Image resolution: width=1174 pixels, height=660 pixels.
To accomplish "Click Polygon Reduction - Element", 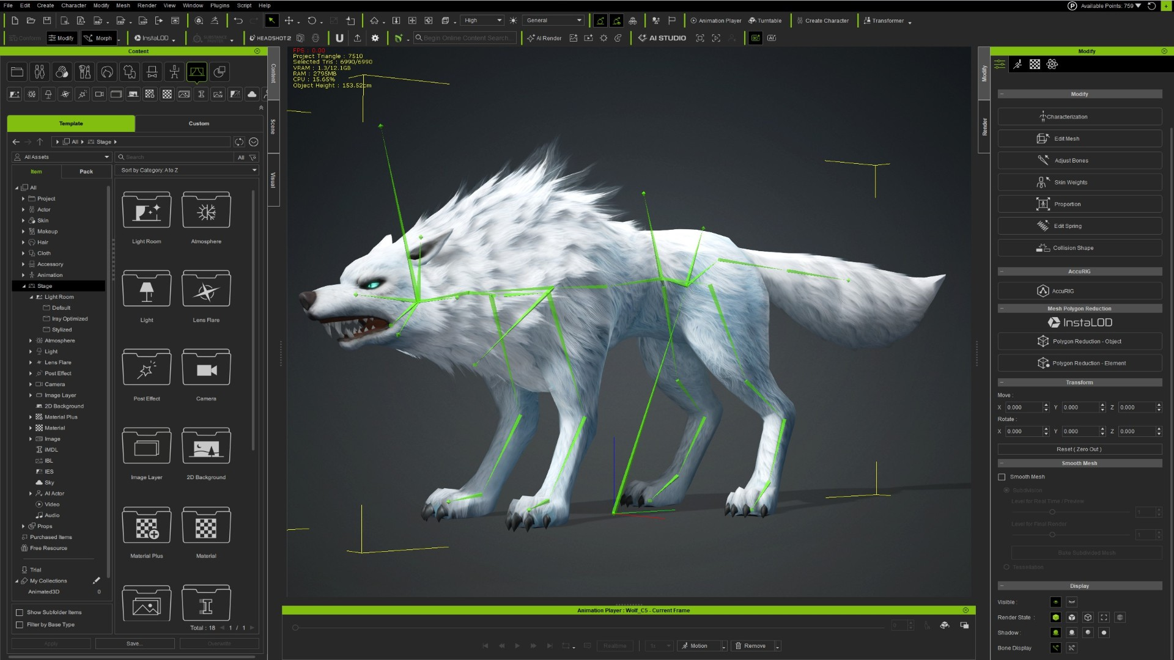I will point(1079,363).
